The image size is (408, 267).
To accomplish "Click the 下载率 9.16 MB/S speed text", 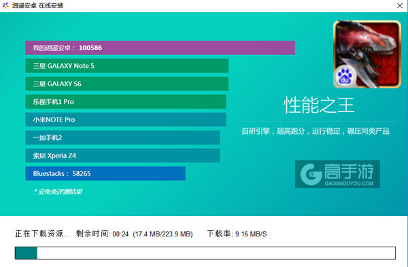I will click(x=237, y=234).
